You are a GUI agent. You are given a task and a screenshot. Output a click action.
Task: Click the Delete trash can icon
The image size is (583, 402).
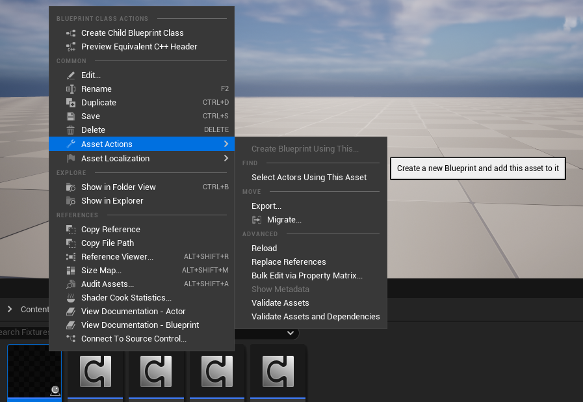point(71,130)
